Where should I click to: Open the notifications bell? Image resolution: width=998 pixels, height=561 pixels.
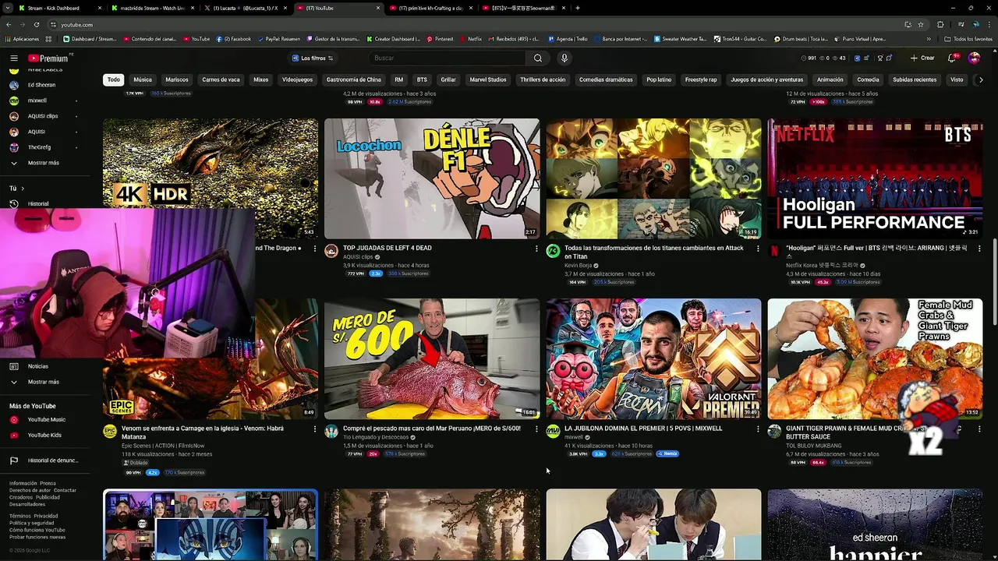click(952, 58)
